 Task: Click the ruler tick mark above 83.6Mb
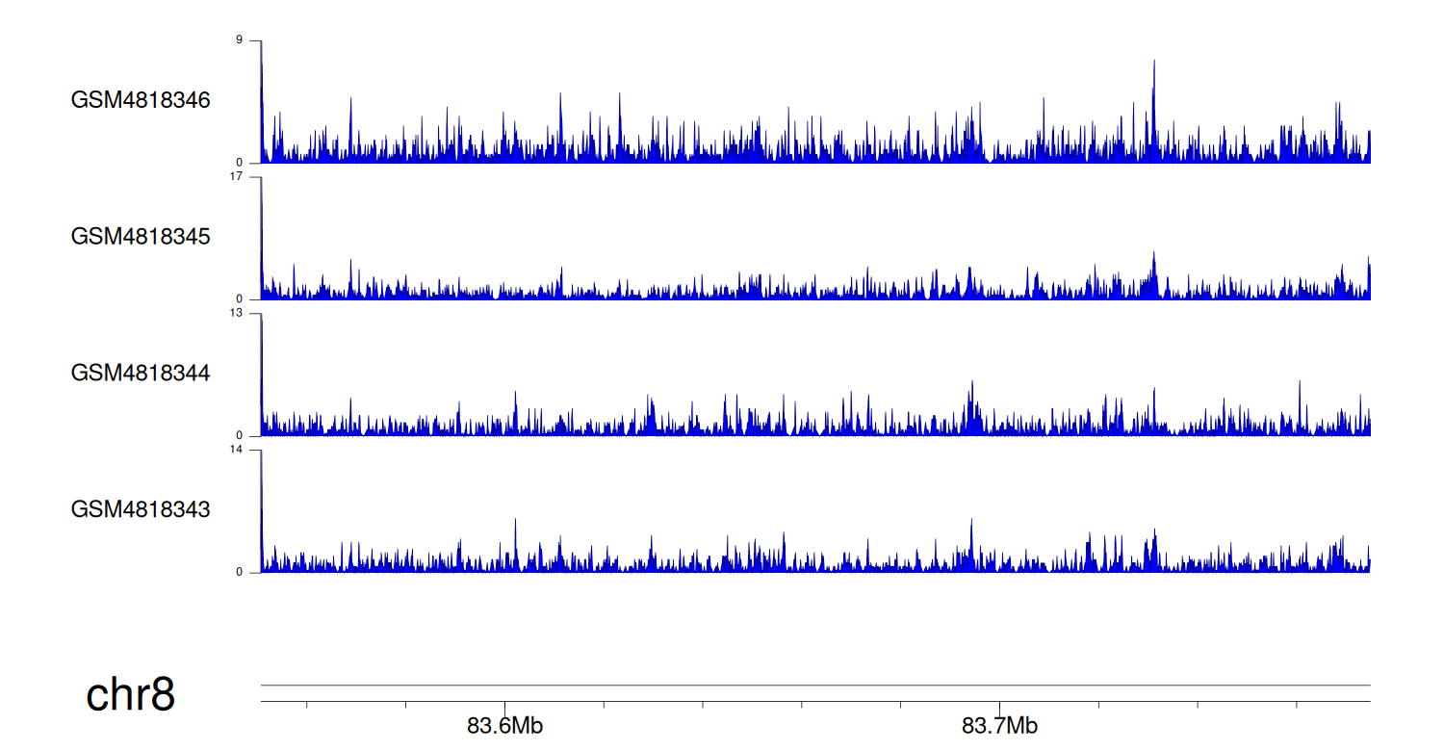[505, 706]
